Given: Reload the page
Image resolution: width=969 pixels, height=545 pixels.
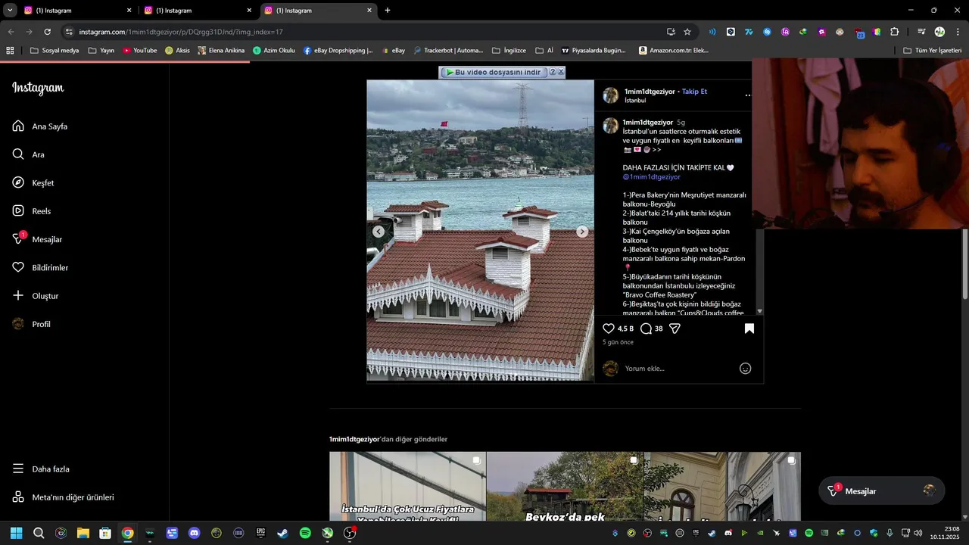Looking at the screenshot, I should pyautogui.click(x=47, y=32).
